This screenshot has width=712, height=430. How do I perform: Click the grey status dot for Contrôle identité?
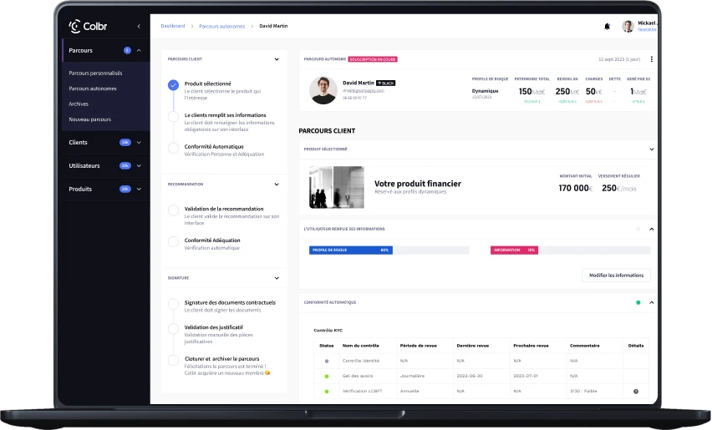click(327, 361)
